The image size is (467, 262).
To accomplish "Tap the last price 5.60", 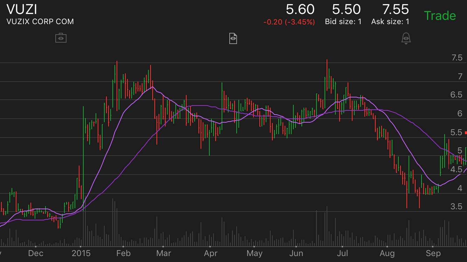I will [x=300, y=9].
